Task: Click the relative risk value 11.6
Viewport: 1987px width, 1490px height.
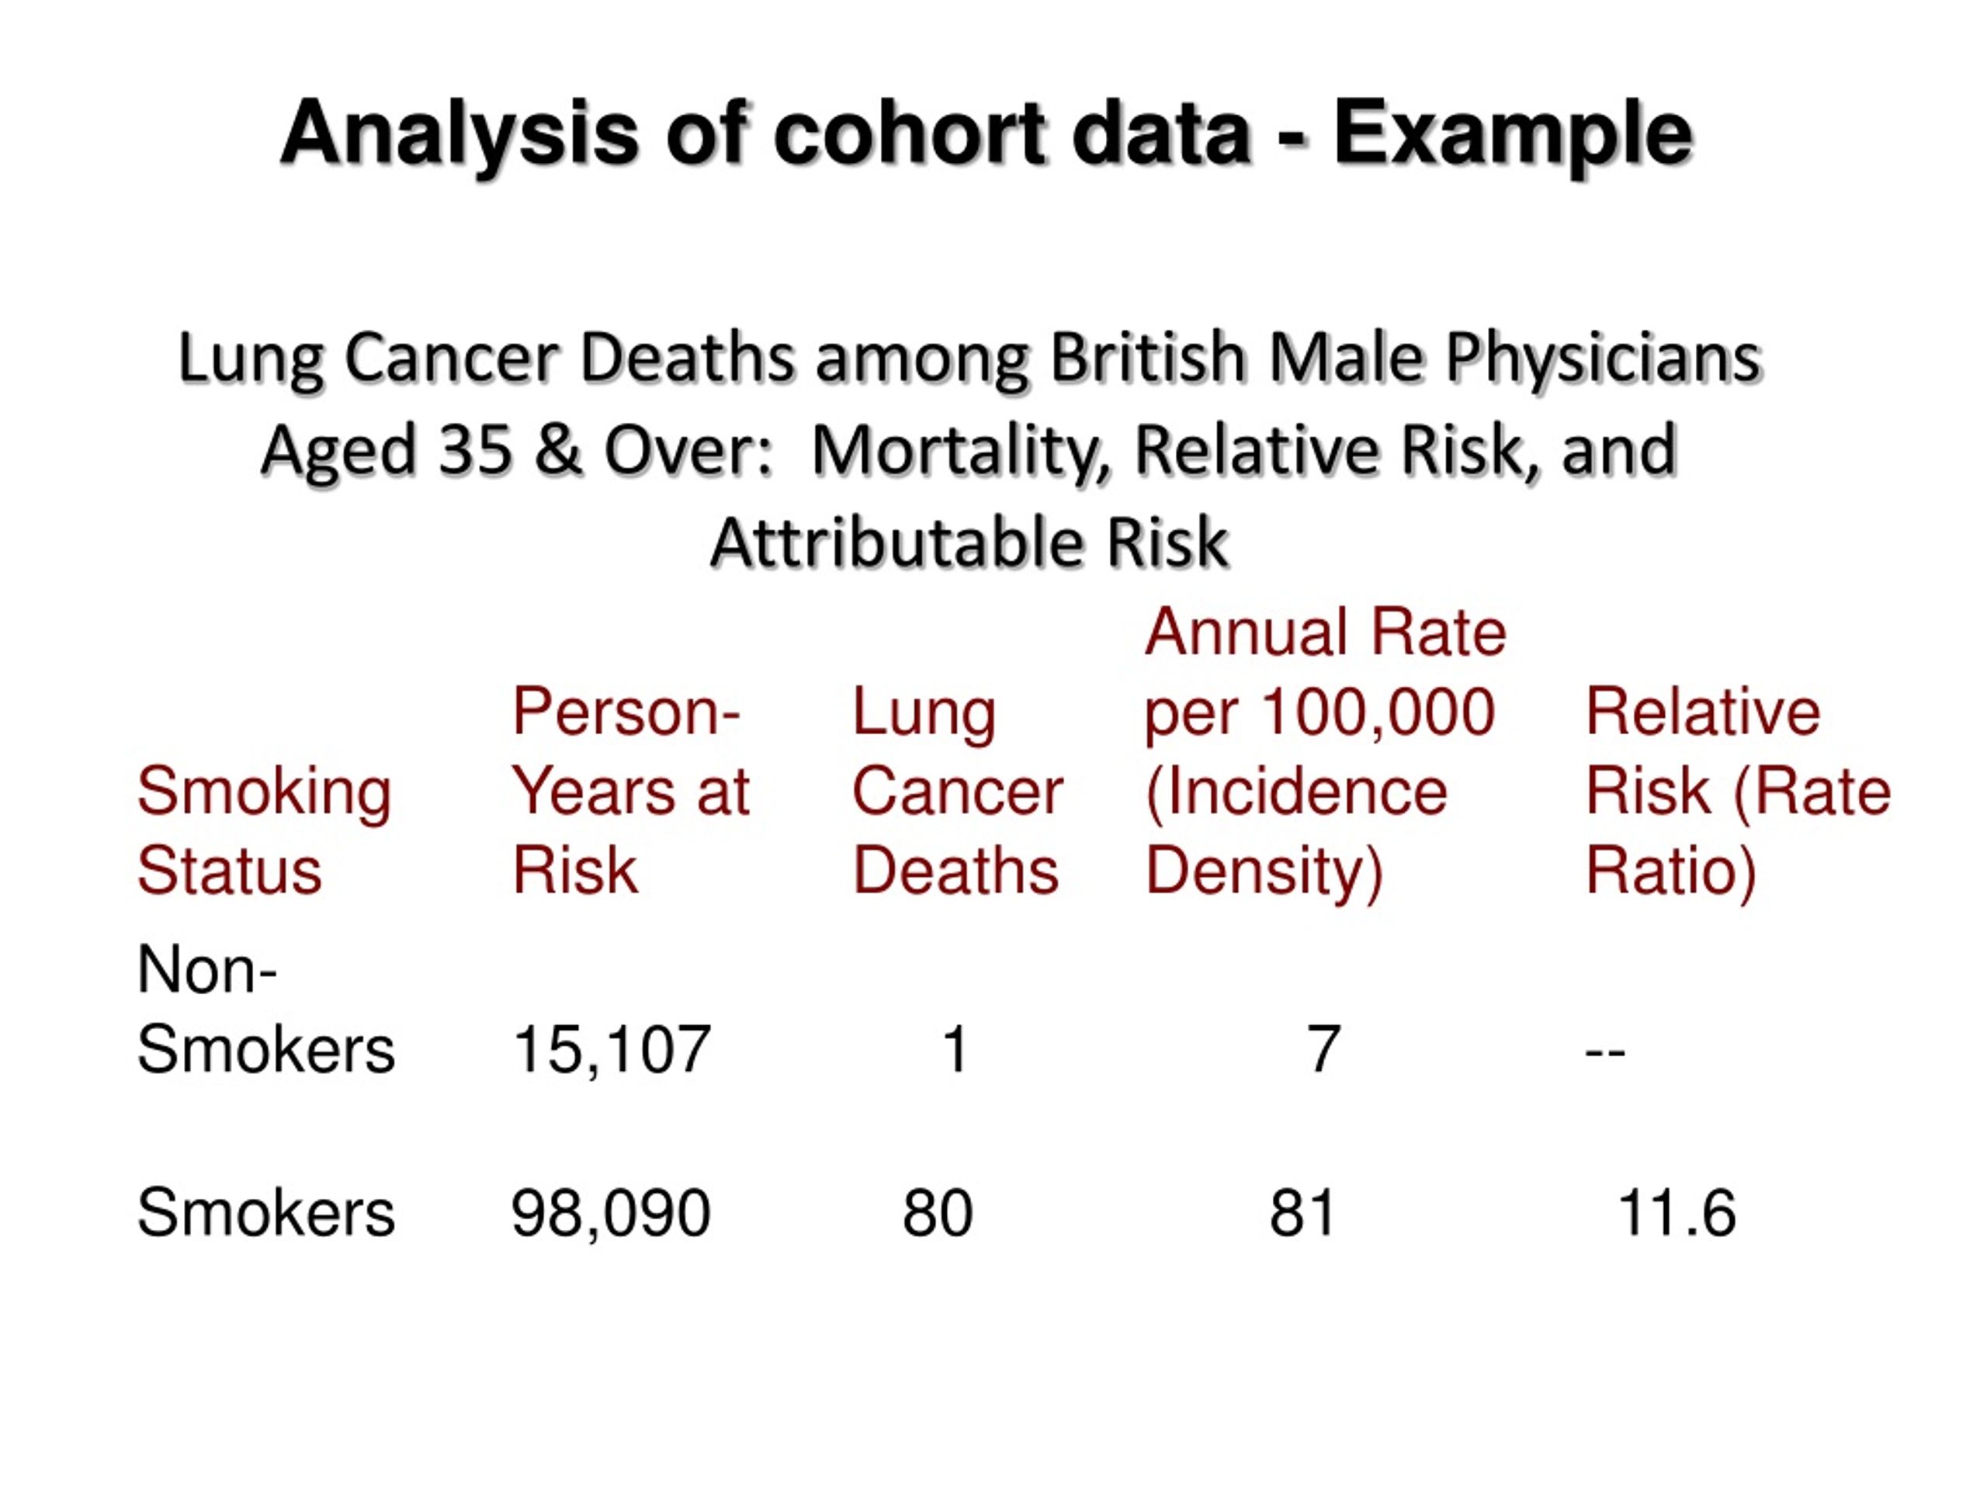Action: [x=1677, y=1214]
